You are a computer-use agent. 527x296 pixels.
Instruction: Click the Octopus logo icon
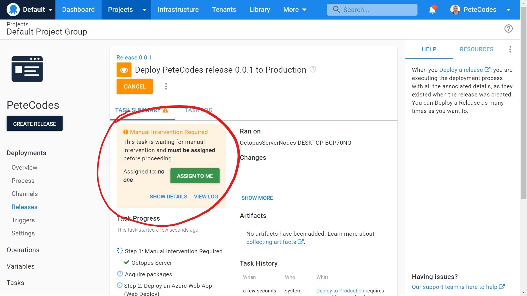click(x=13, y=10)
